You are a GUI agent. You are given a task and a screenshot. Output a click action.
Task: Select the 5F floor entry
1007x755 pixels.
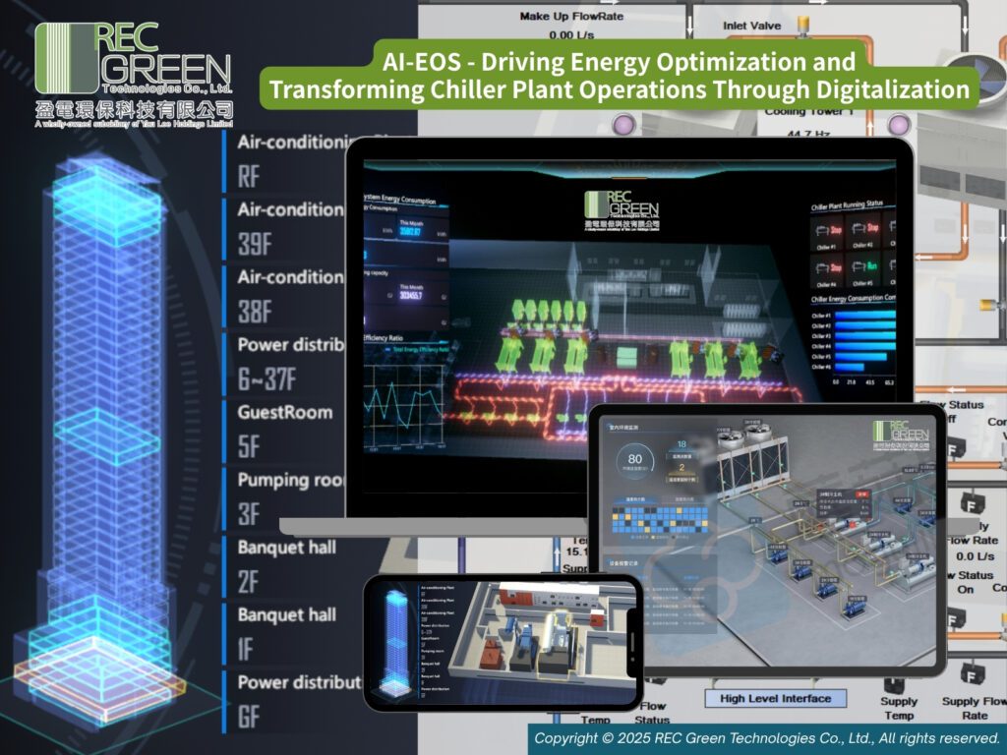tap(249, 447)
